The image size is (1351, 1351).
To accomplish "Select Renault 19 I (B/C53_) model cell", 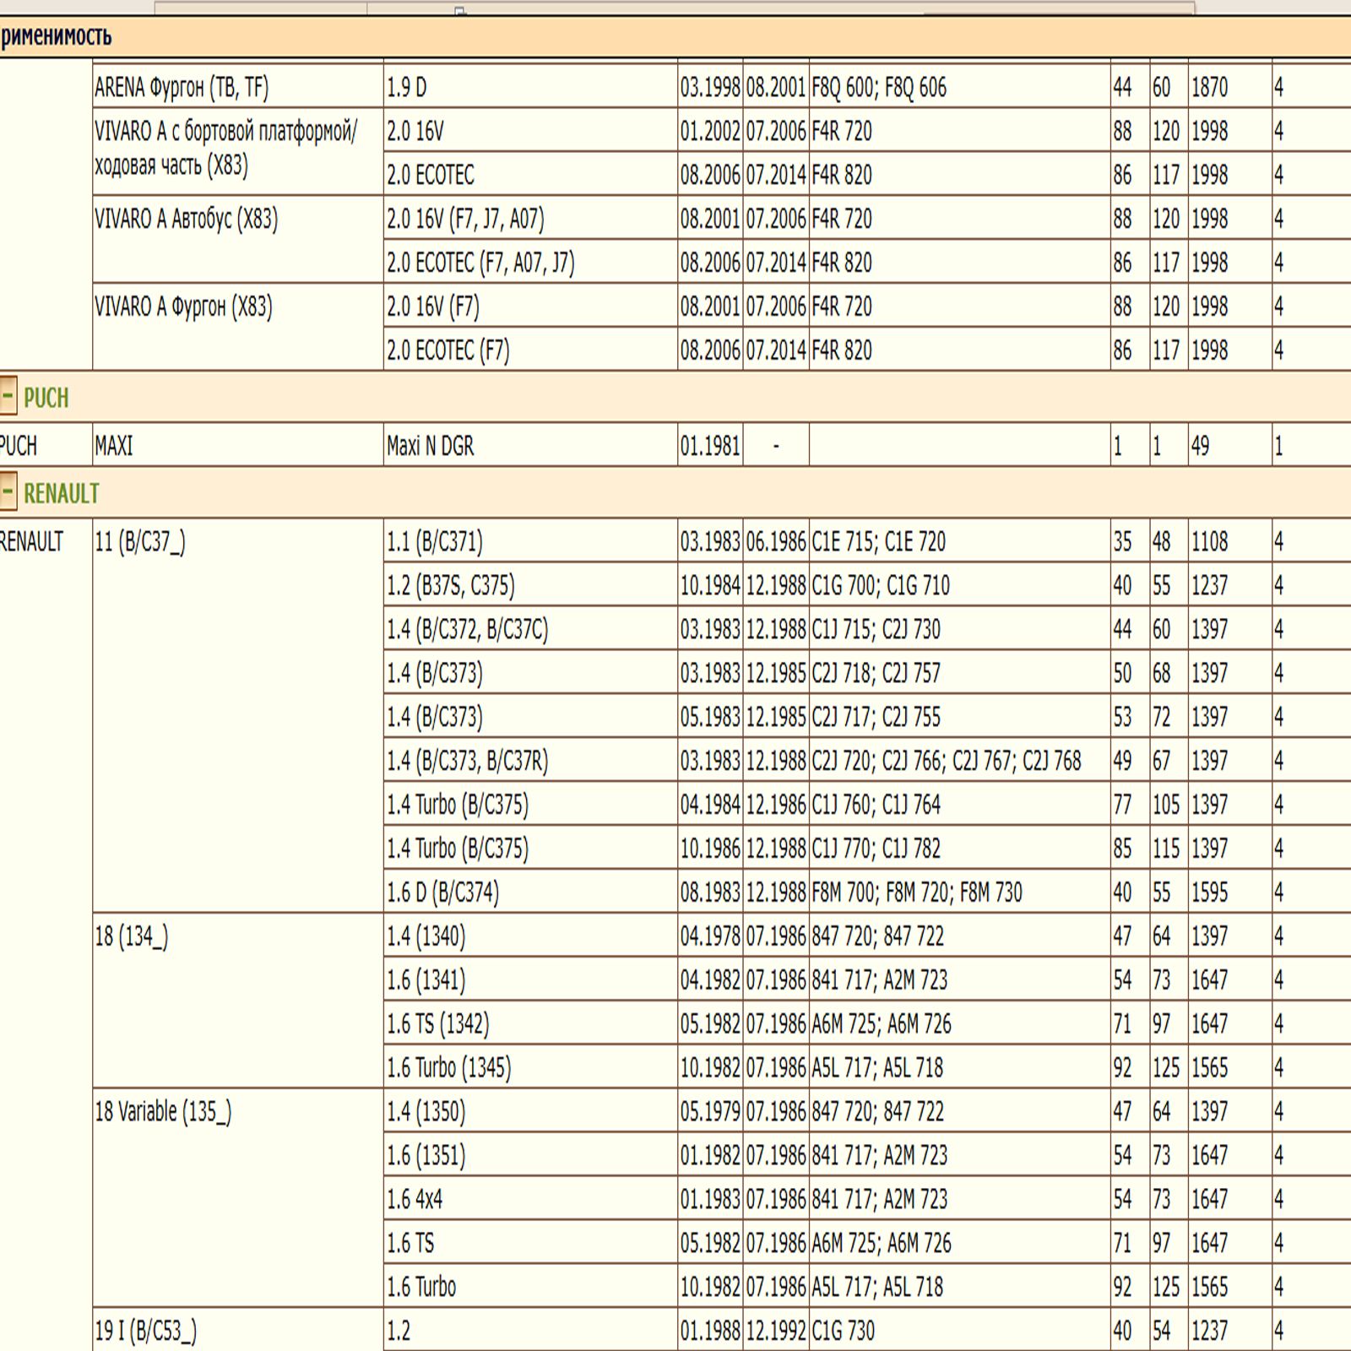I will [x=145, y=1331].
